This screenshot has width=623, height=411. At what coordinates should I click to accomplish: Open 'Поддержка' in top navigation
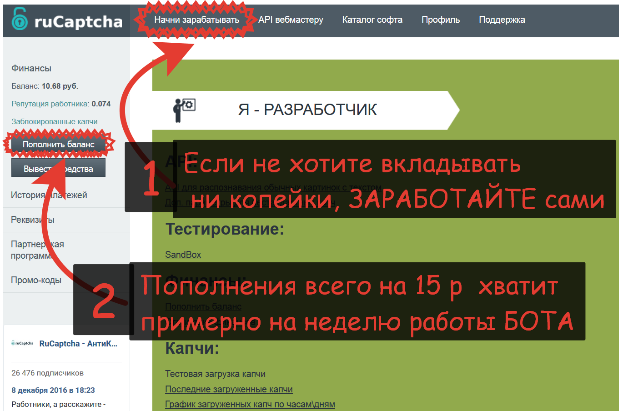point(502,20)
